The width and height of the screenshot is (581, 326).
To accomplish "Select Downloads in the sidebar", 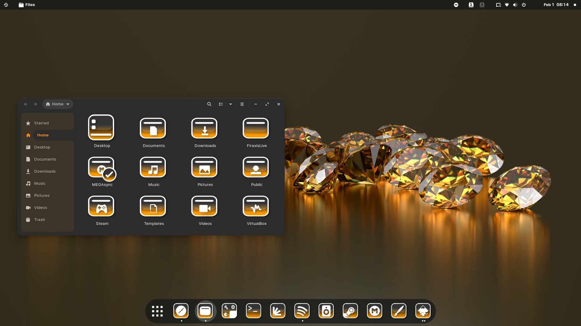I will [48, 171].
